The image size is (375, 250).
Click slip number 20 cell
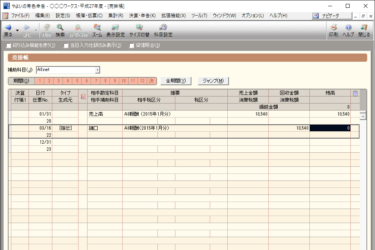coord(40,121)
